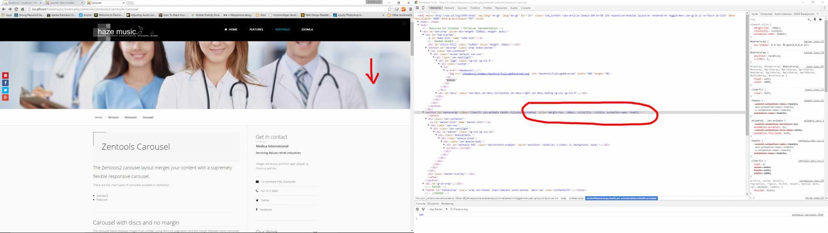Collapse the section#bannerwrap node
The image size is (828, 233).
(424, 113)
